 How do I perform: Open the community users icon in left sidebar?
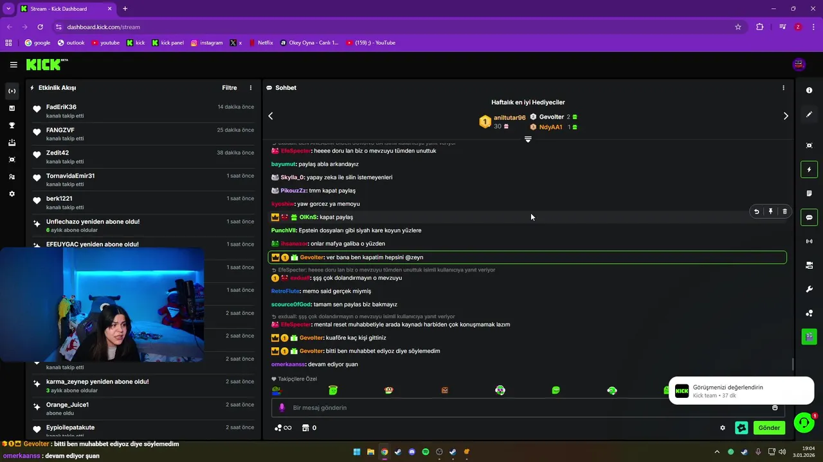pos(12,177)
